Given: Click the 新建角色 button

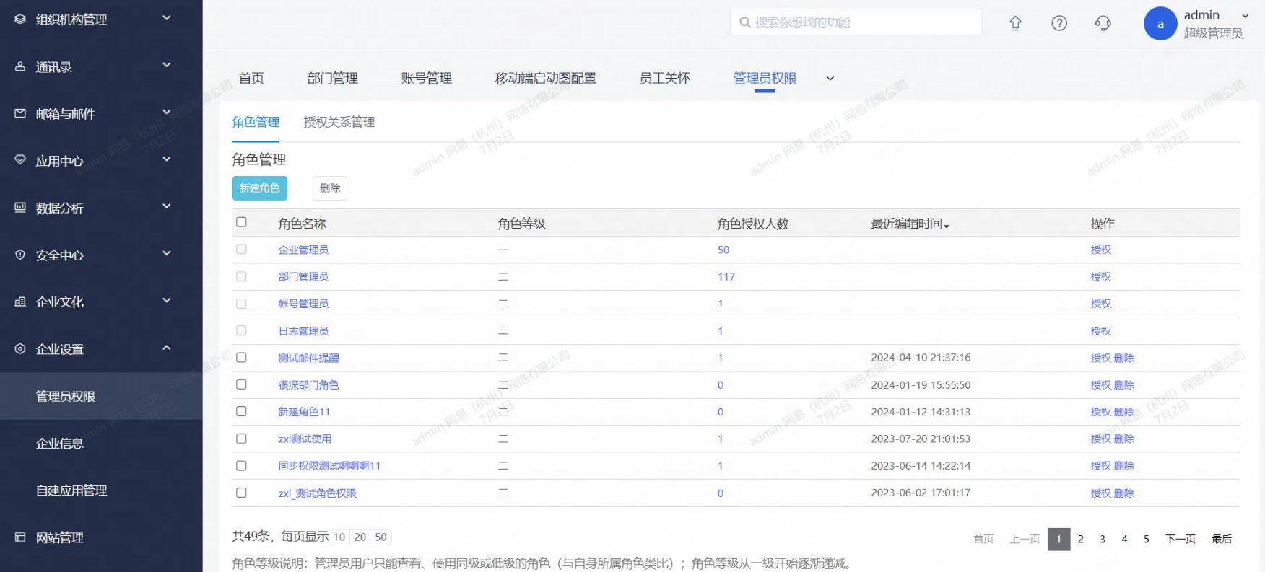Looking at the screenshot, I should (260, 188).
